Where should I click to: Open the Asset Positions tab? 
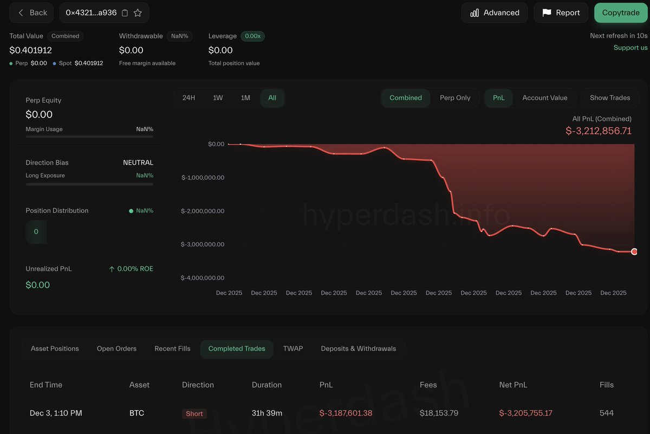(55, 349)
